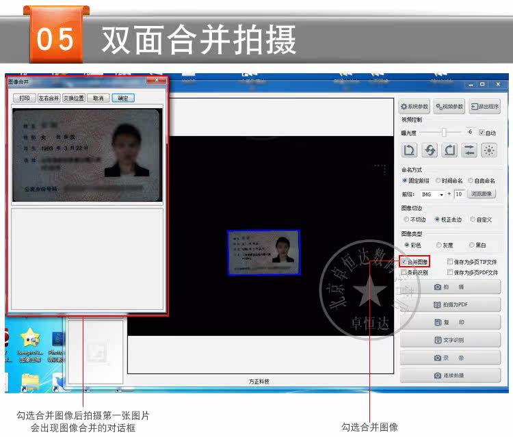Viewport: 513px width, 437px height.
Task: Confirm merge with 确定 button
Action: click(x=123, y=98)
